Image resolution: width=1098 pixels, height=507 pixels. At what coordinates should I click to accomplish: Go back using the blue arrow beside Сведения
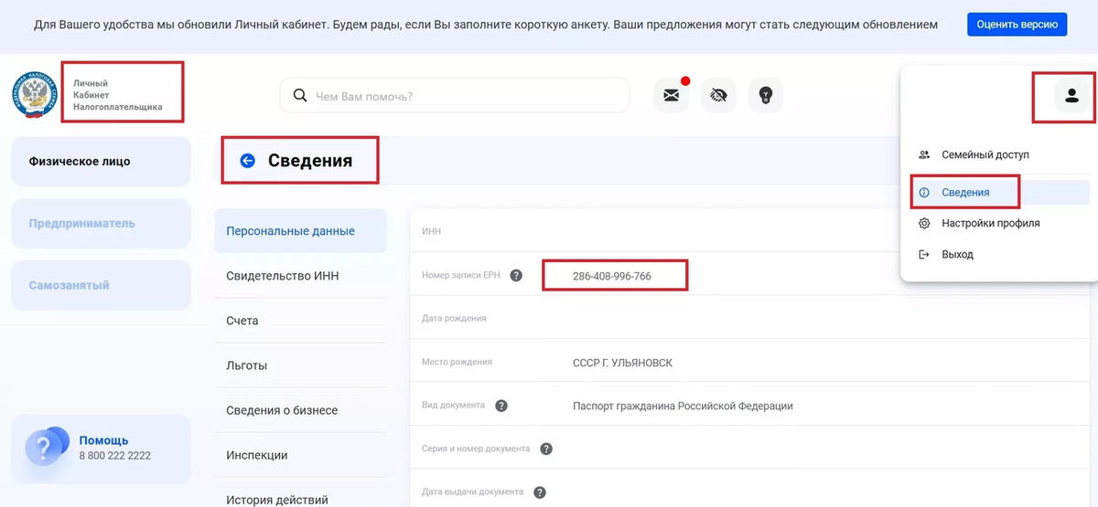247,161
